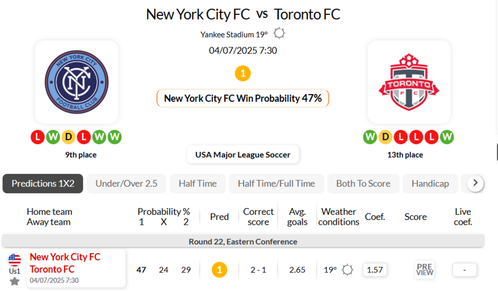Screen dimensions: 498x291
Task: Open New York City FC team link in row
Action: 65,257
